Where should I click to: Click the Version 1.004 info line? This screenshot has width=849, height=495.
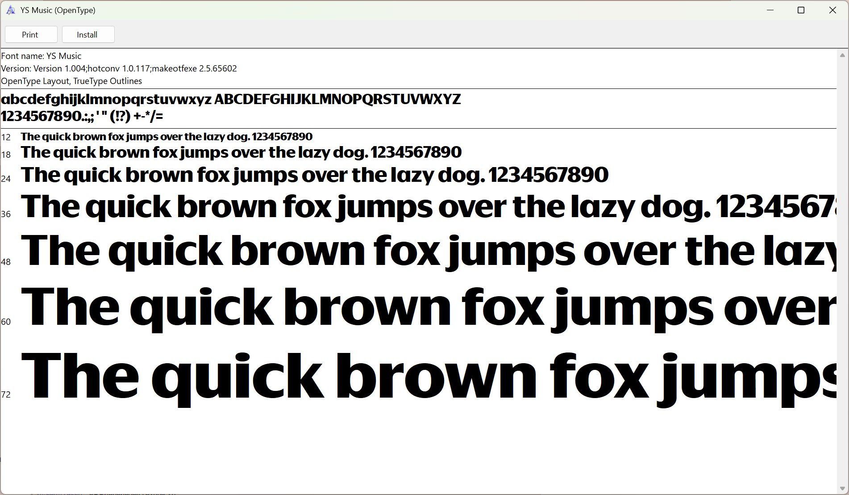(x=119, y=68)
